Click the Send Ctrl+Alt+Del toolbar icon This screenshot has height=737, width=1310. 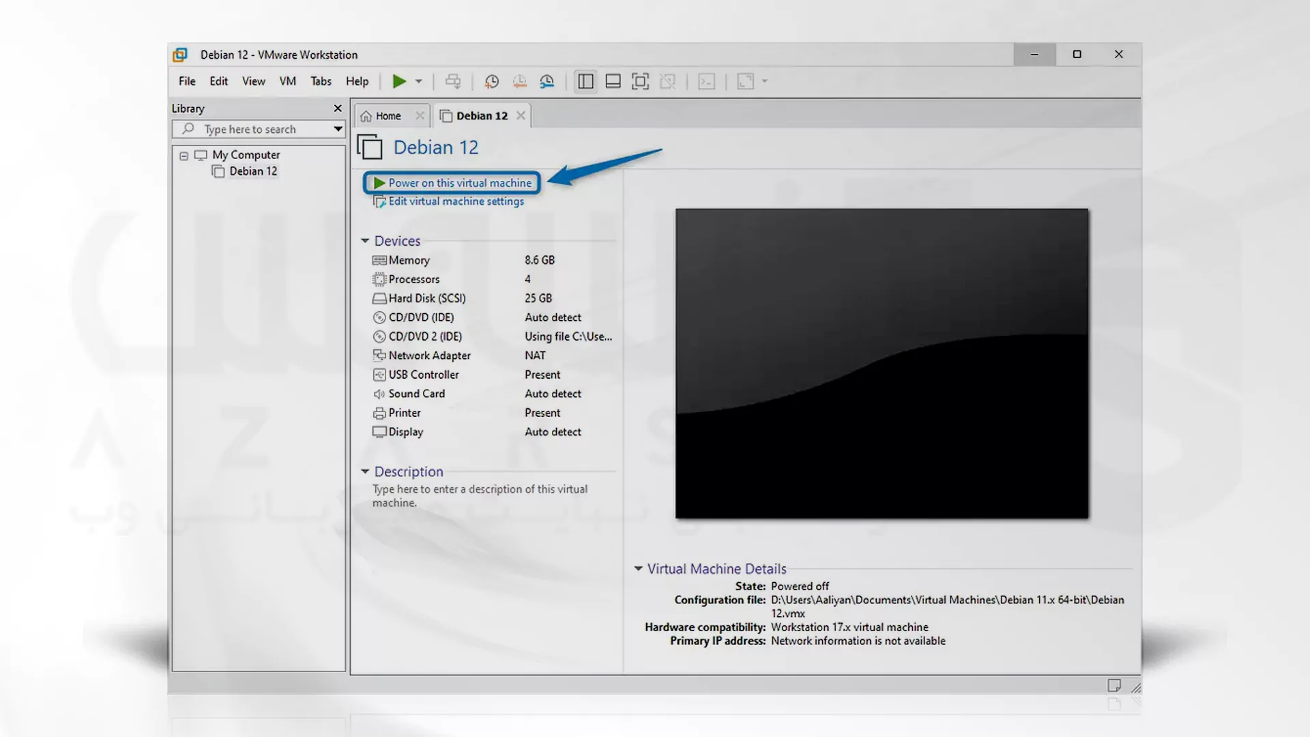click(453, 81)
